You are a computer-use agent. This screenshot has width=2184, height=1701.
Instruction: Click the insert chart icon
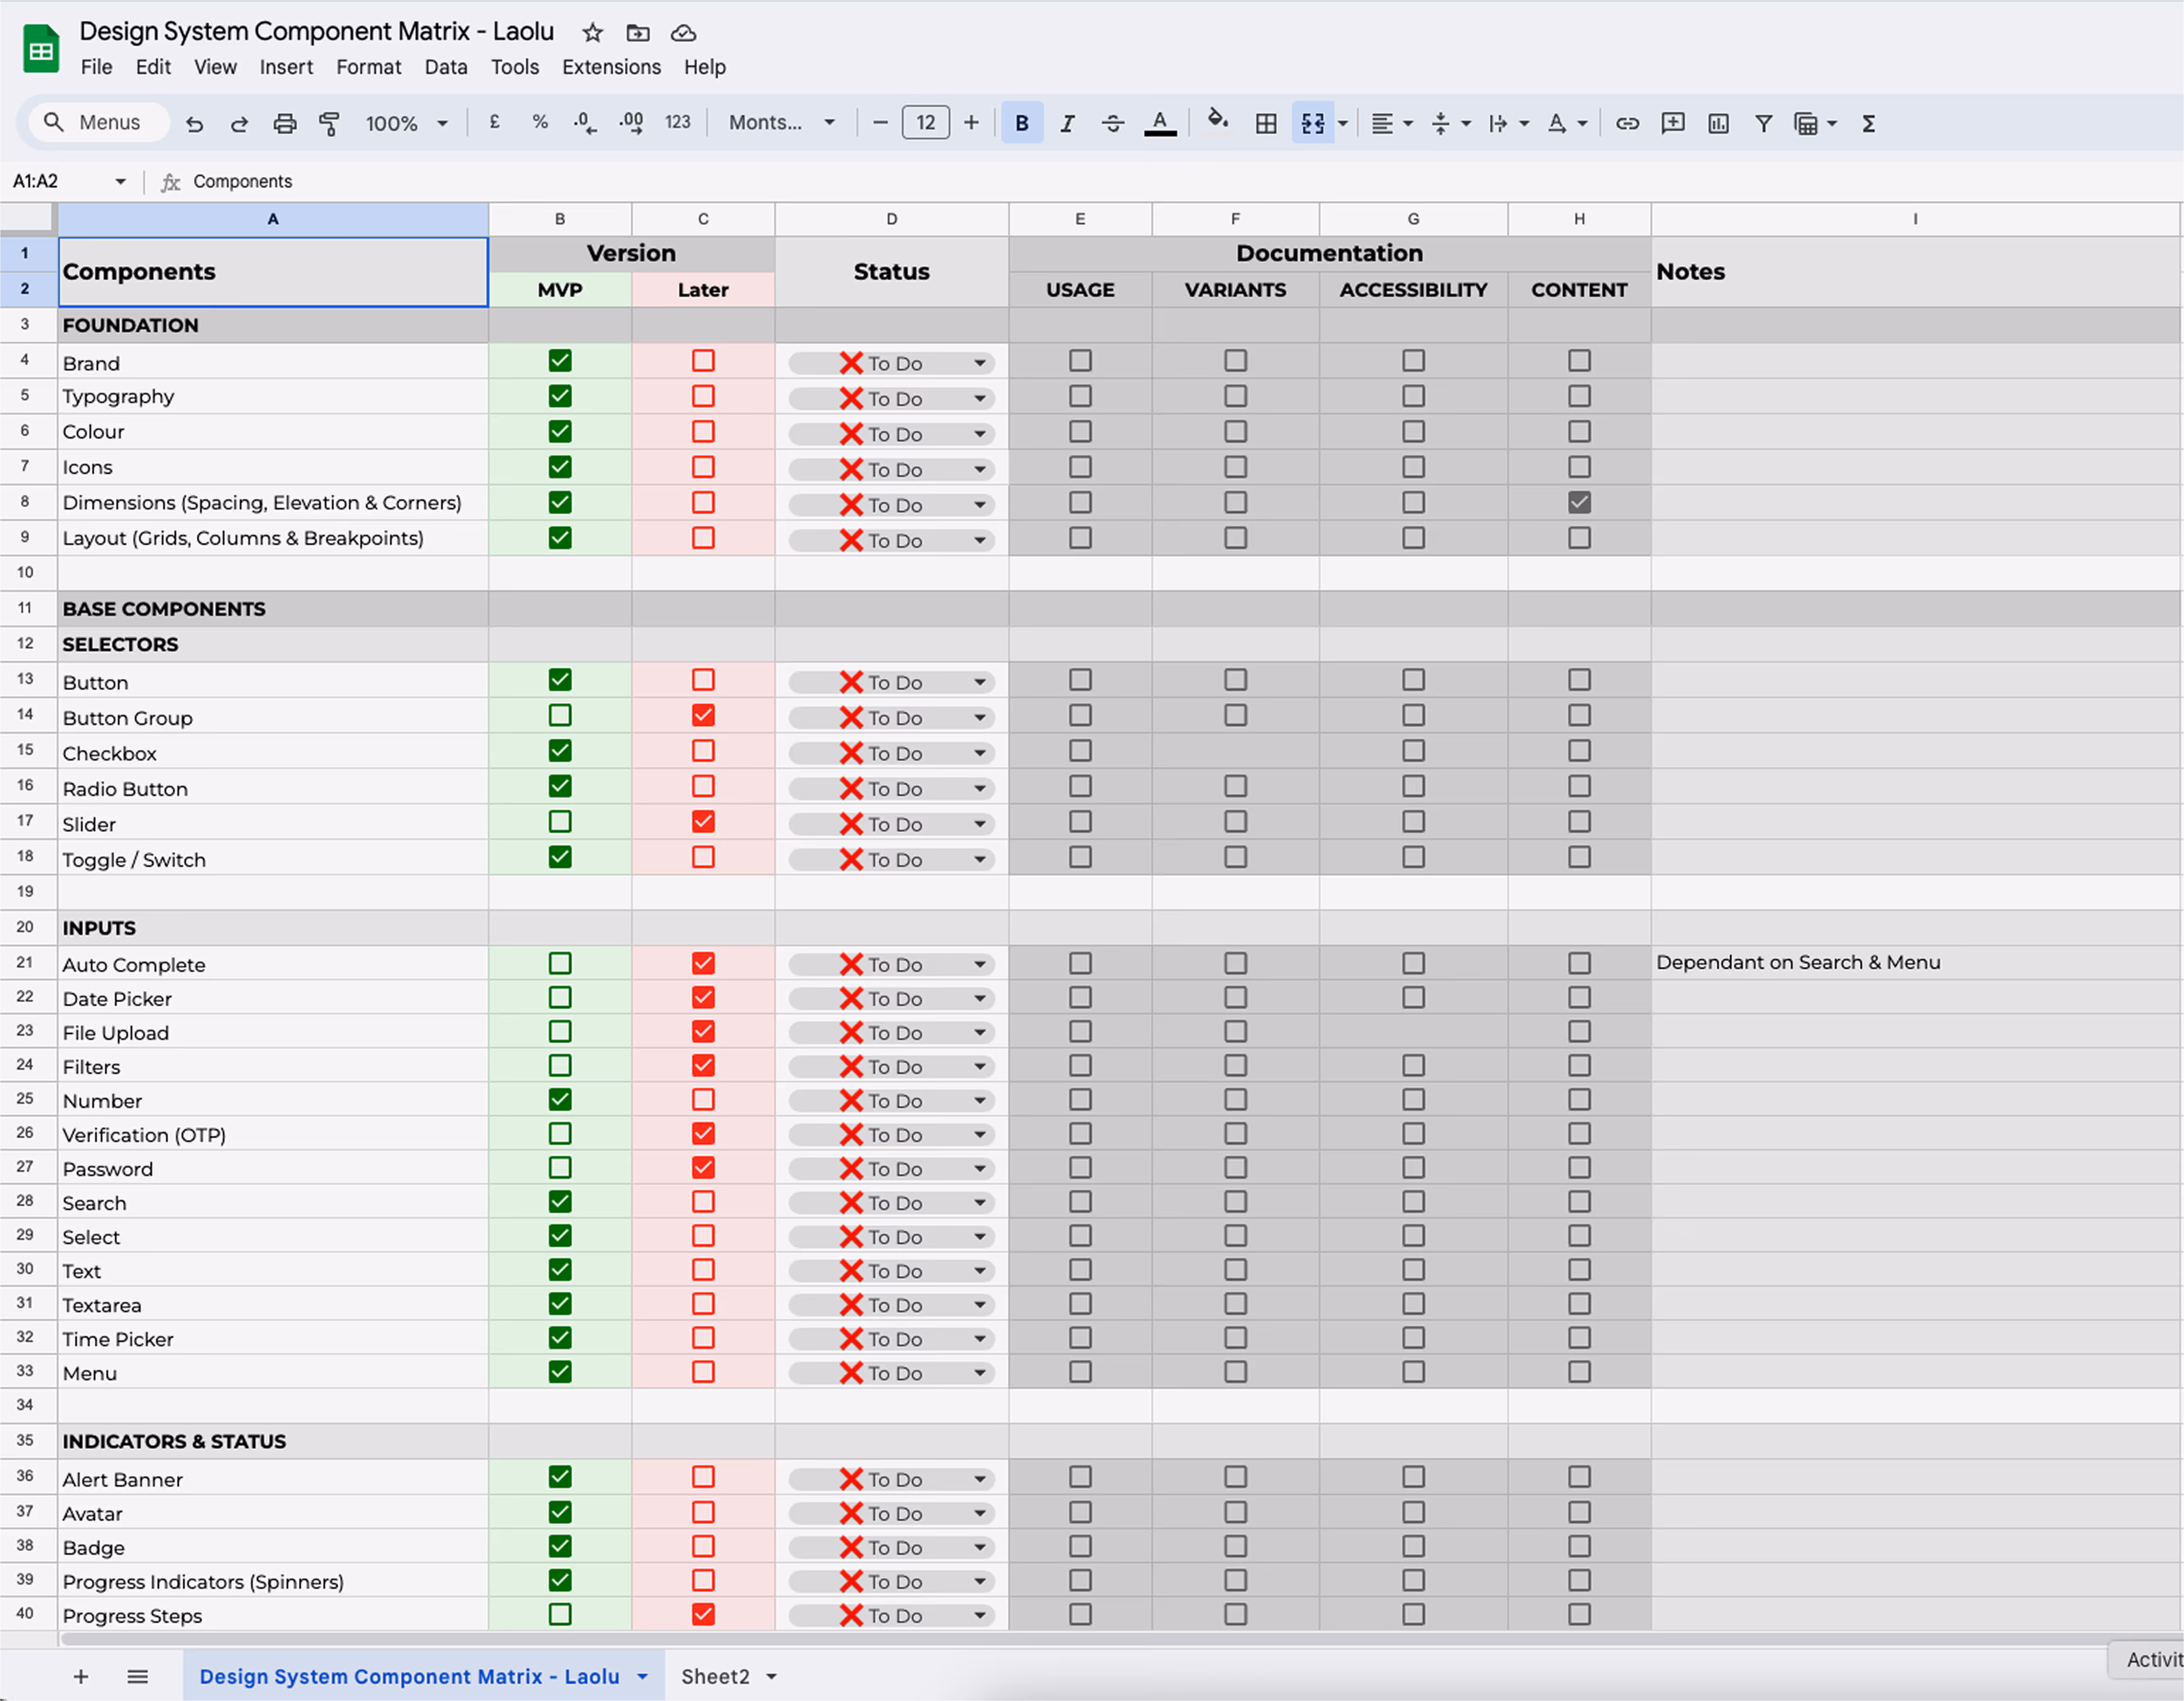tap(1718, 123)
